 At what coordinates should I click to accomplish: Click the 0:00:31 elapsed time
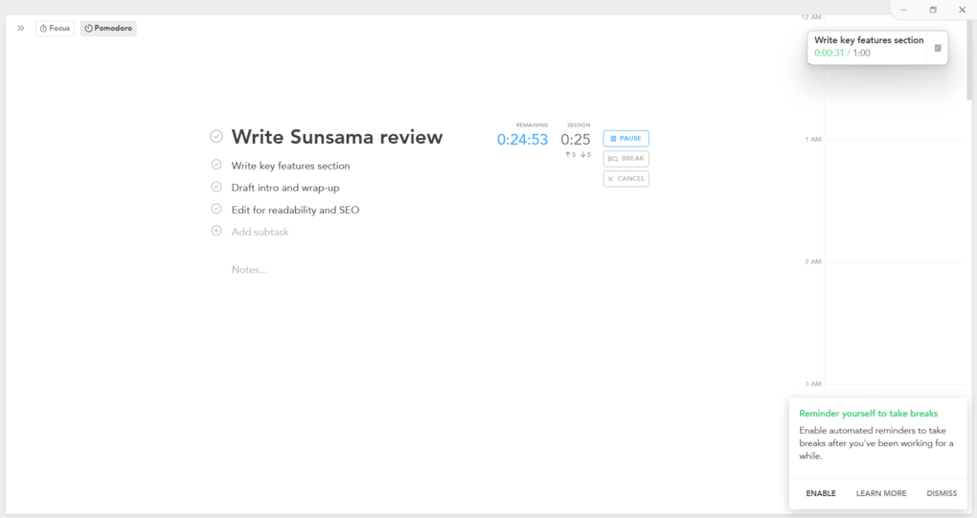tap(829, 53)
